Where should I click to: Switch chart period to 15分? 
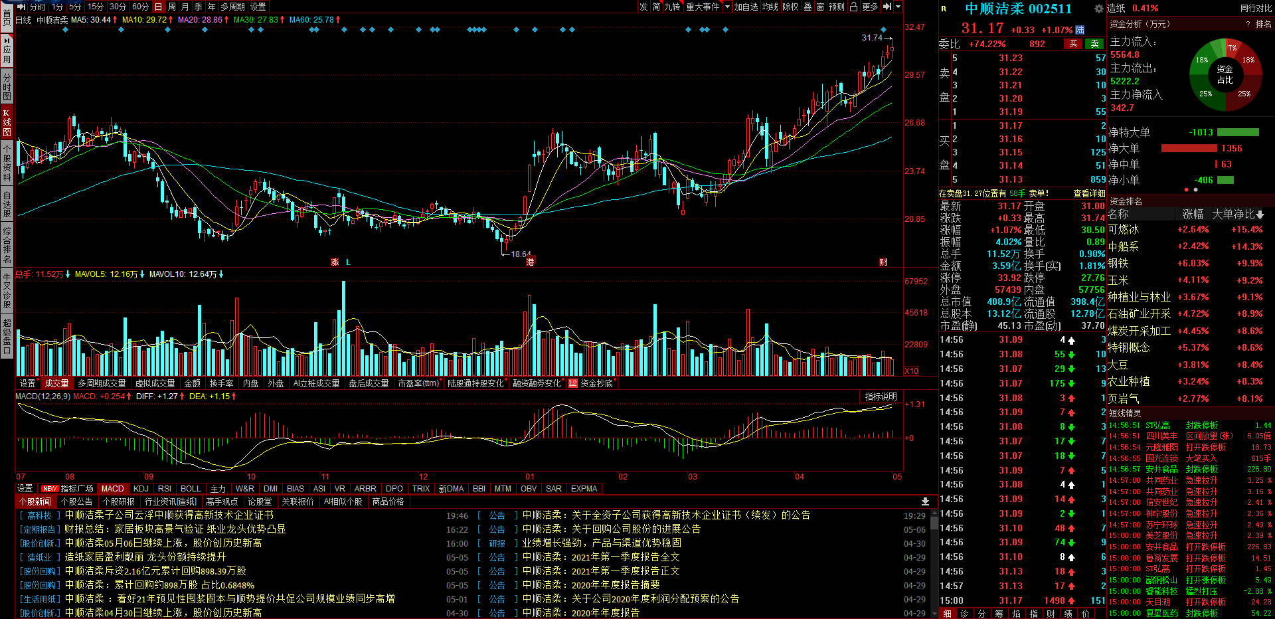click(96, 7)
